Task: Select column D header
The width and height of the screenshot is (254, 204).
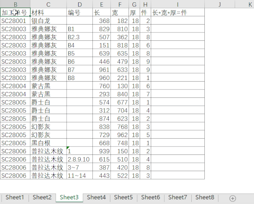Action: pyautogui.click(x=79, y=4)
